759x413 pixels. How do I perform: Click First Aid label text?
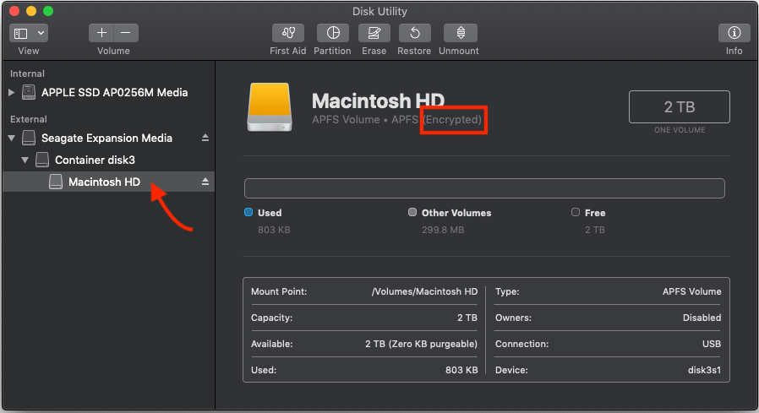(288, 51)
